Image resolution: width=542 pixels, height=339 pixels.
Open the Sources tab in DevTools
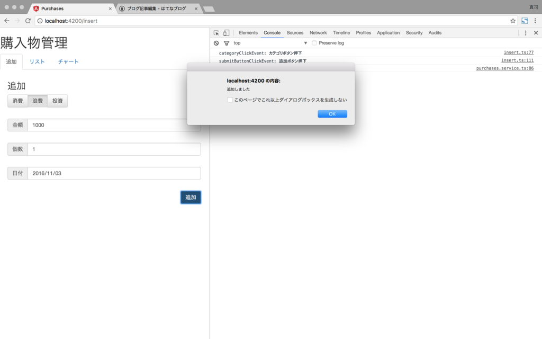point(295,33)
